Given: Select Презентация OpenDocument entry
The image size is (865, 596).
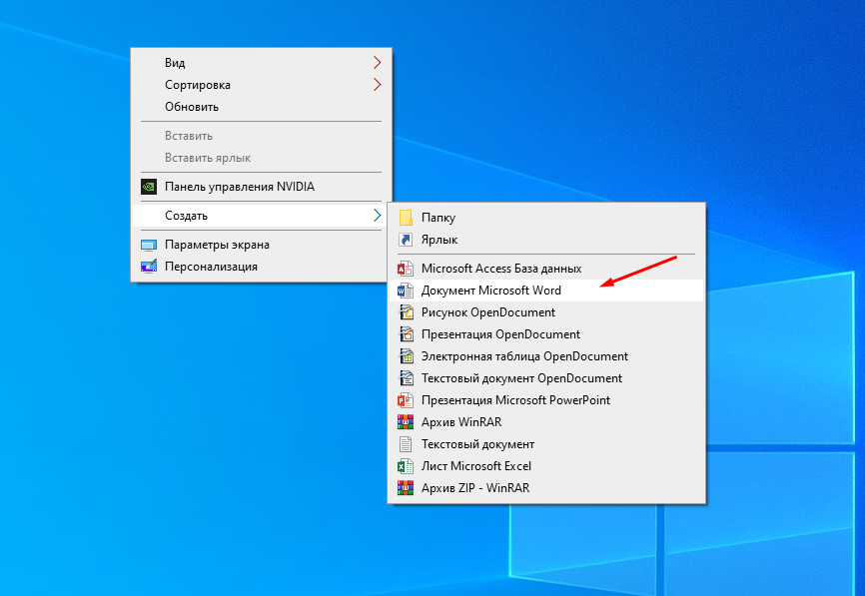Looking at the screenshot, I should (500, 334).
